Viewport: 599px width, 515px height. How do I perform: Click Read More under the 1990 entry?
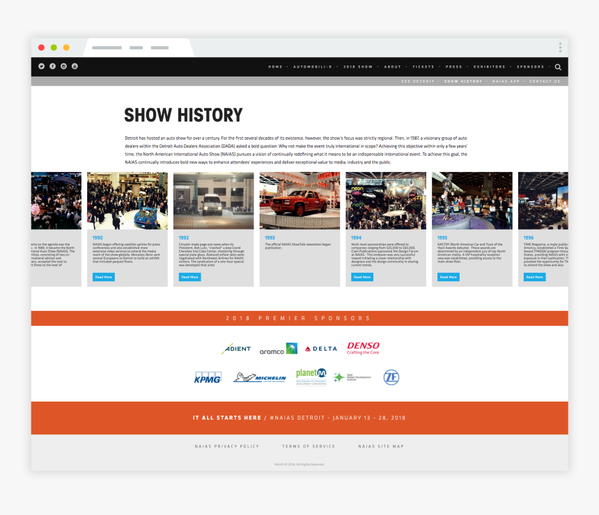click(102, 276)
